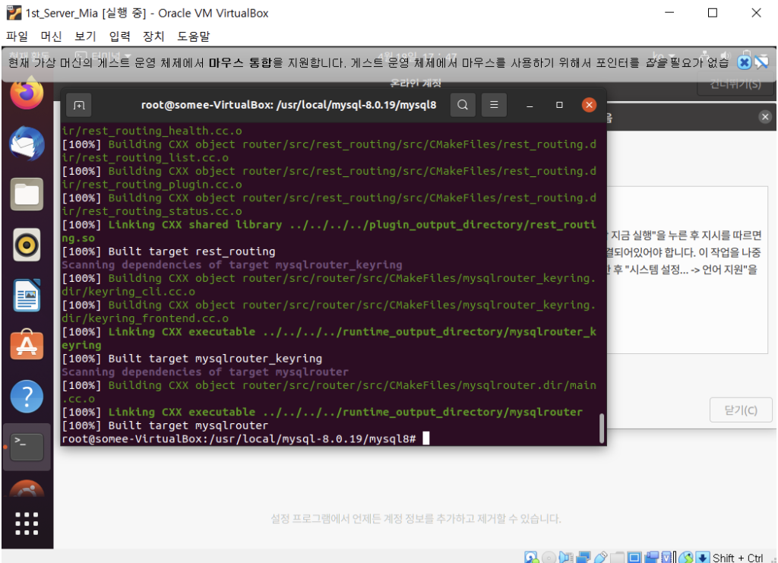The image size is (778, 563).
Task: Open the 도움말 menu
Action: click(x=194, y=36)
